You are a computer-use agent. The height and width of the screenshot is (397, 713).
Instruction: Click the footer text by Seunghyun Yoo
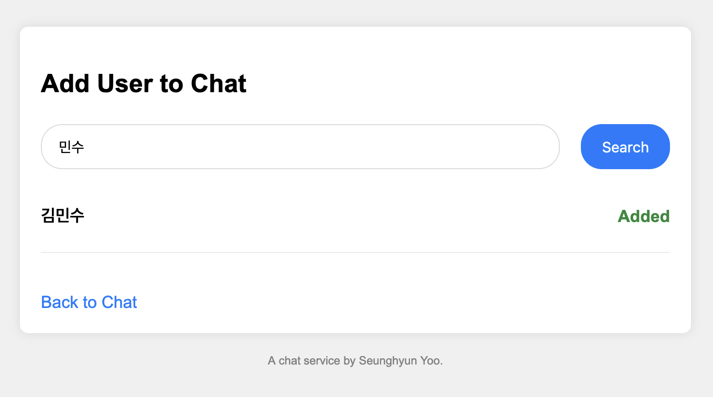[x=355, y=360]
